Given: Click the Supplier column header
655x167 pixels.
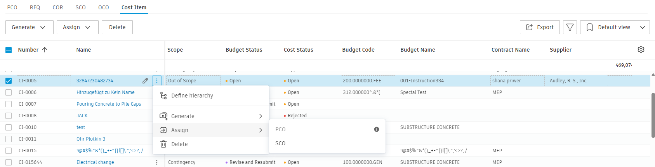Looking at the screenshot, I should (561, 50).
